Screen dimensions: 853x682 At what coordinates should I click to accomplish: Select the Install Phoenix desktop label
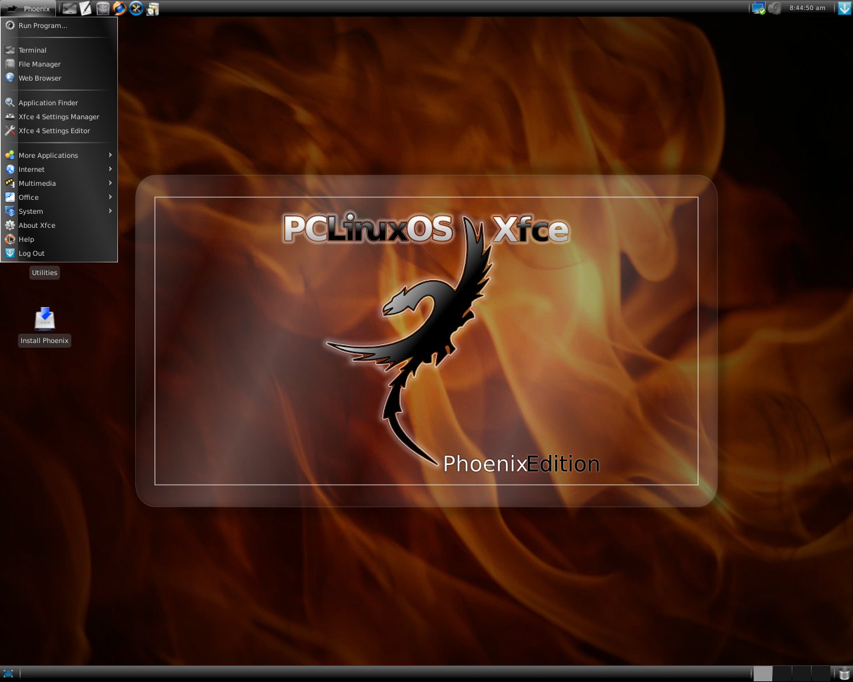pos(45,340)
